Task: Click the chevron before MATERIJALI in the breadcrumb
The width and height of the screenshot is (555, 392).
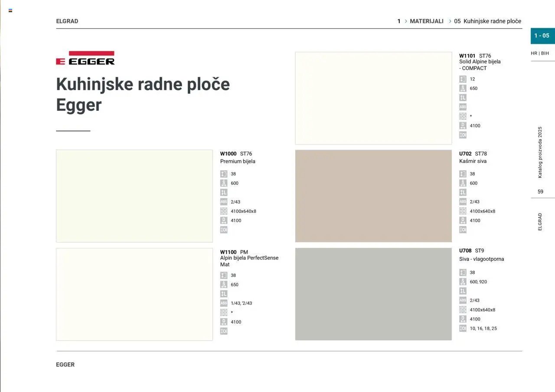Action: (406, 21)
